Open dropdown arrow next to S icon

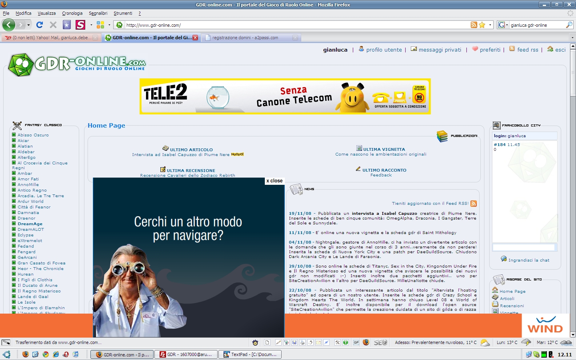point(91,25)
